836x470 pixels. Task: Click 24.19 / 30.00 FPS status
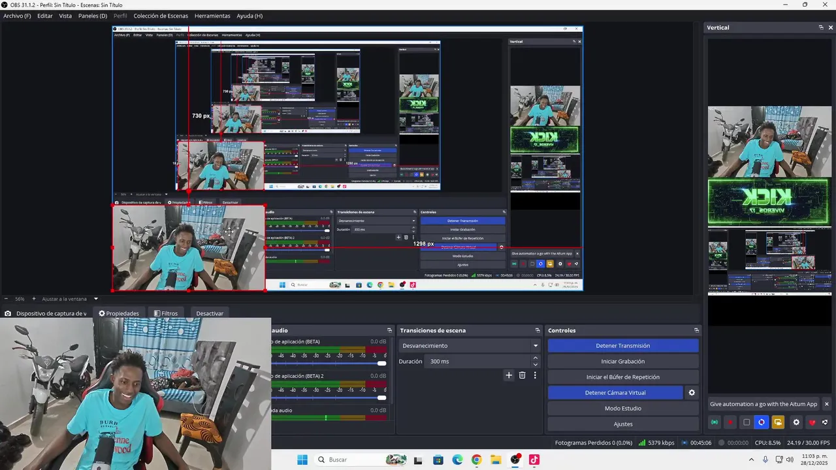coord(809,443)
